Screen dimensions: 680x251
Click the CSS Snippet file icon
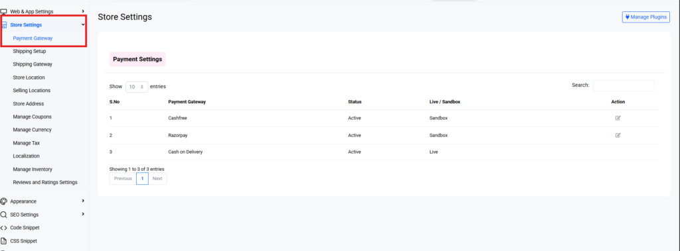[x=3, y=241]
